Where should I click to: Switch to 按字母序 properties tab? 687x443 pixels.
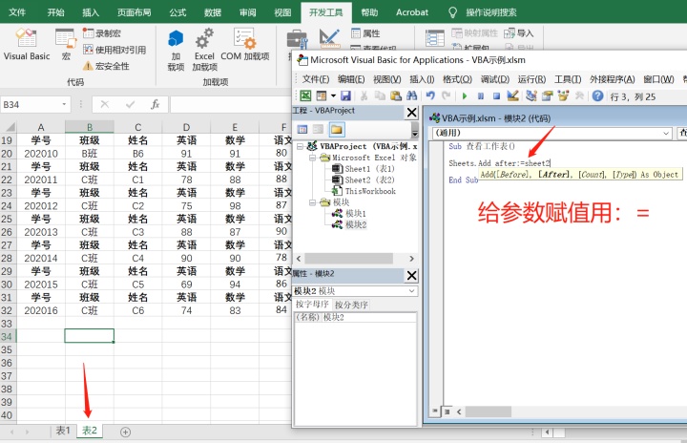312,305
